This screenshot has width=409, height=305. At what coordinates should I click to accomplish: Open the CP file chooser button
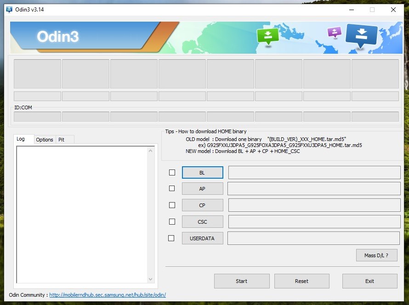click(x=202, y=205)
